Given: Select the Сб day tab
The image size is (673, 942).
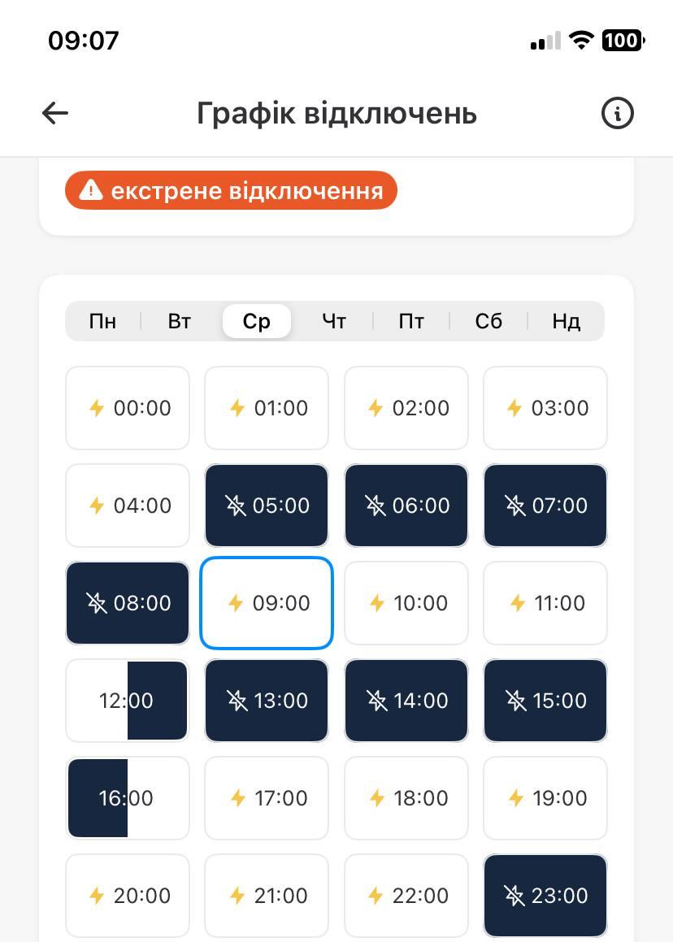Looking at the screenshot, I should pyautogui.click(x=488, y=321).
